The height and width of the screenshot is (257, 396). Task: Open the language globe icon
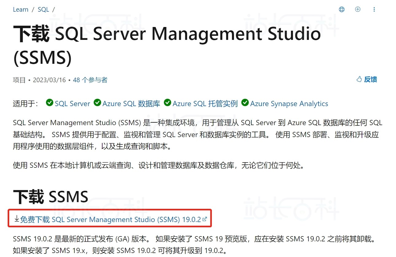click(x=342, y=10)
